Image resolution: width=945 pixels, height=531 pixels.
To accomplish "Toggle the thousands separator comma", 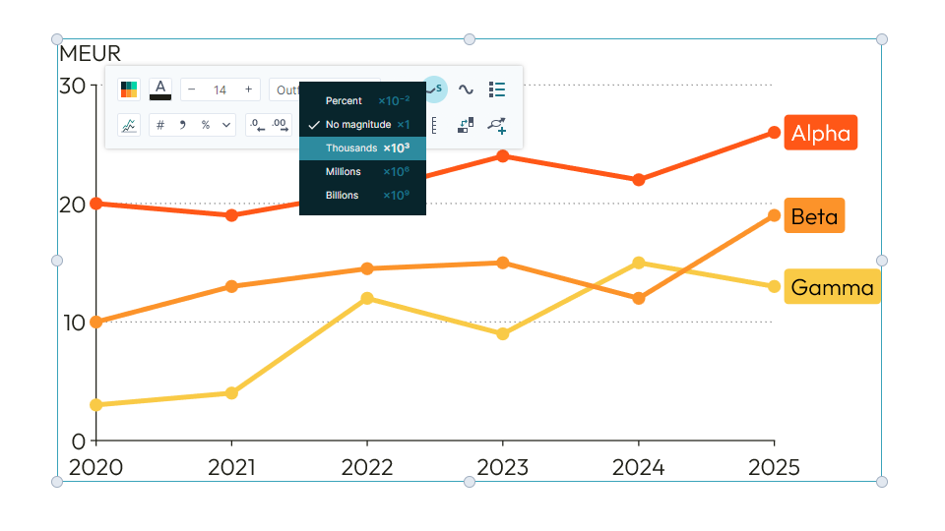I will click(x=183, y=125).
